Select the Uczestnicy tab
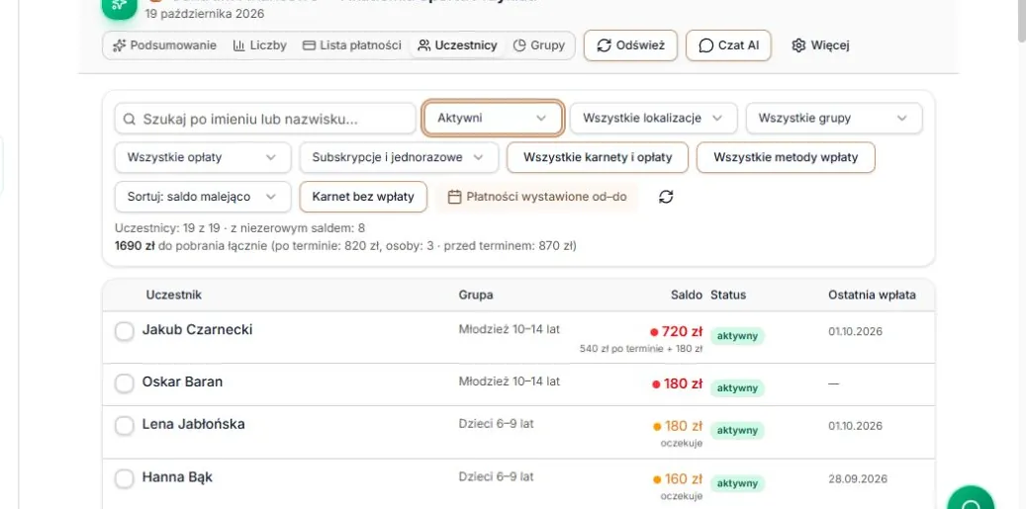The image size is (1026, 509). tap(457, 45)
